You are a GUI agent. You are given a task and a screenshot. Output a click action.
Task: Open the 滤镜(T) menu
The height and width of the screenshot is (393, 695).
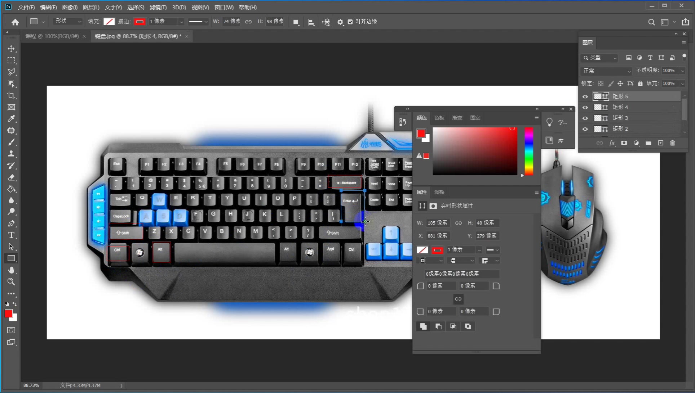click(158, 7)
